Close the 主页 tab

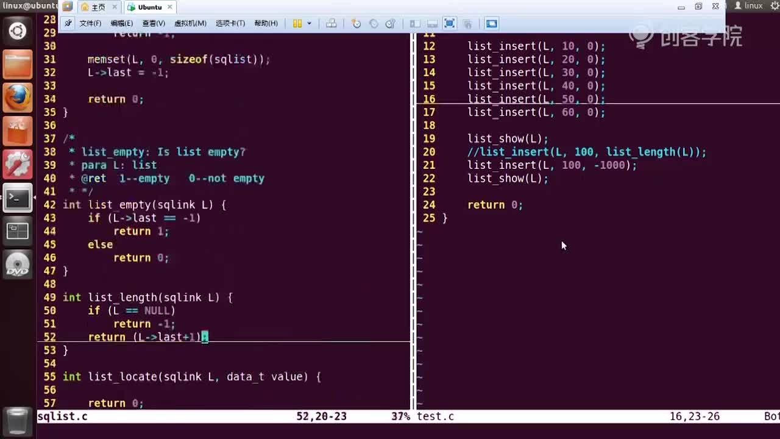click(115, 7)
